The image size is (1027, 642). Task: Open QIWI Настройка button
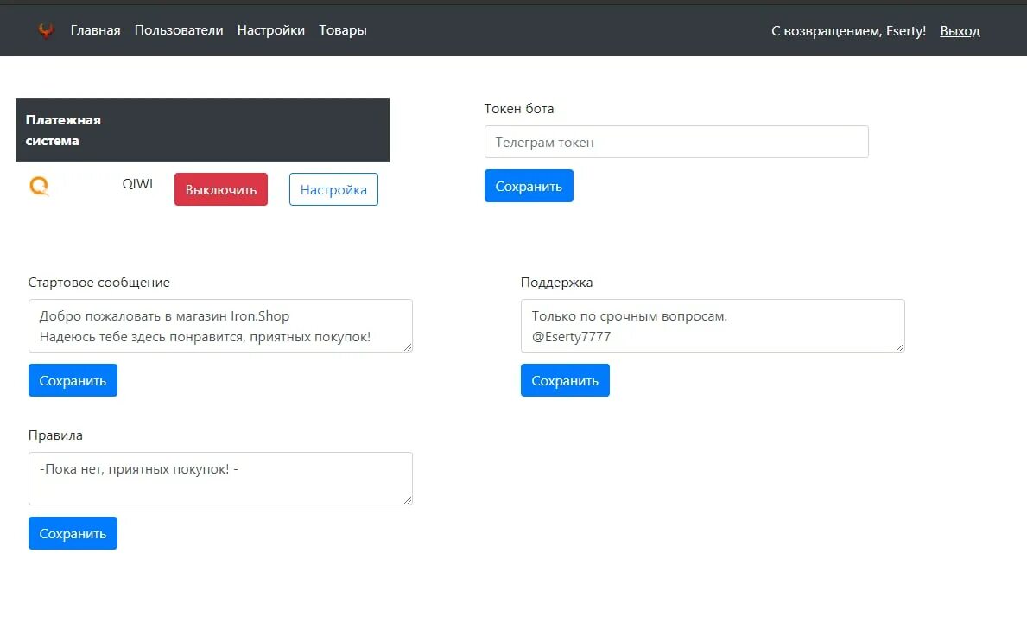[x=333, y=189]
